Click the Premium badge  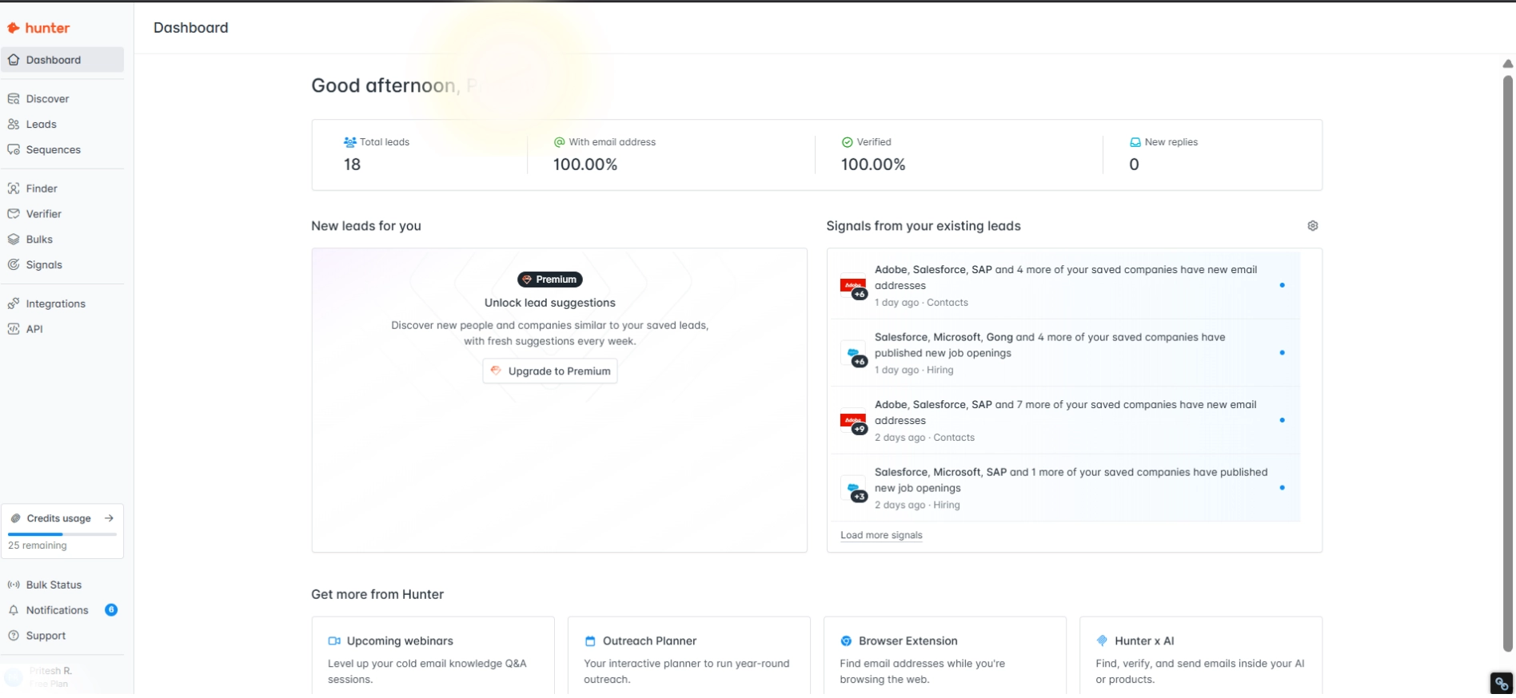tap(550, 280)
